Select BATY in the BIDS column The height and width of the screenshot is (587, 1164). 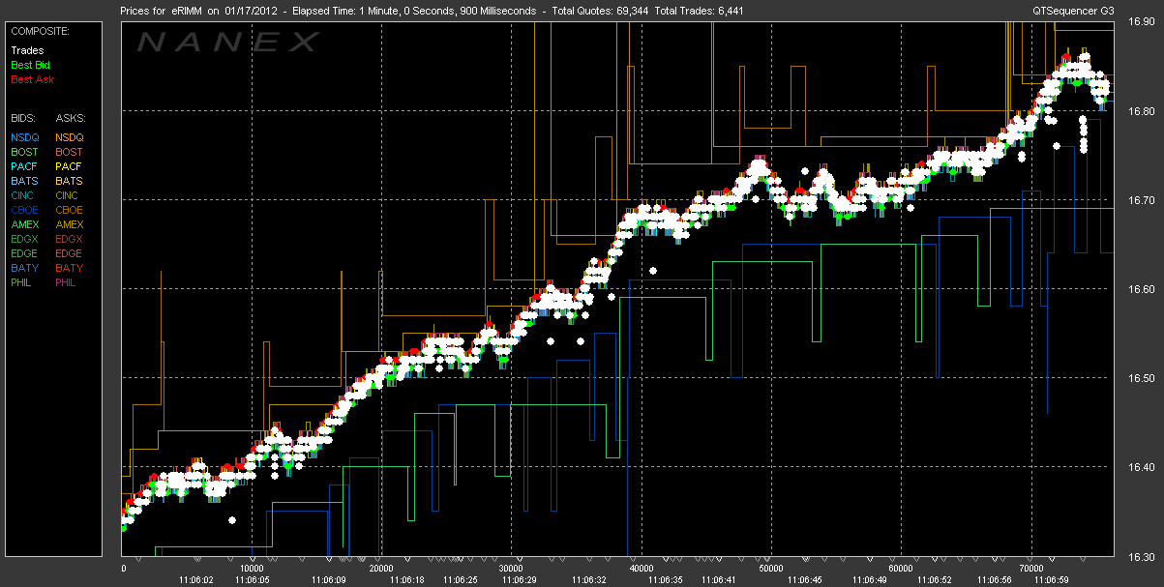click(x=25, y=268)
